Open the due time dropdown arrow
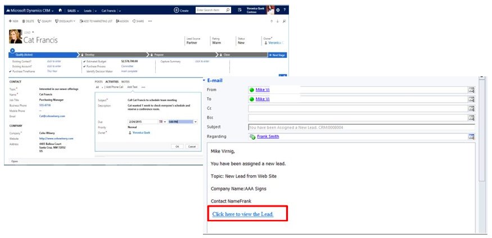The height and width of the screenshot is (238, 492). (196, 121)
